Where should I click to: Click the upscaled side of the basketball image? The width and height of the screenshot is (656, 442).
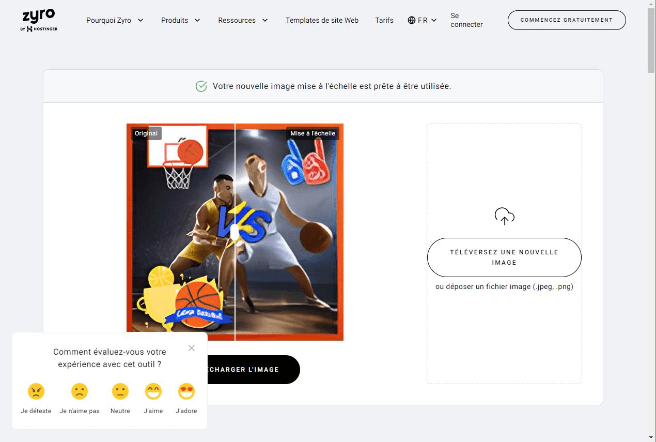click(x=289, y=232)
